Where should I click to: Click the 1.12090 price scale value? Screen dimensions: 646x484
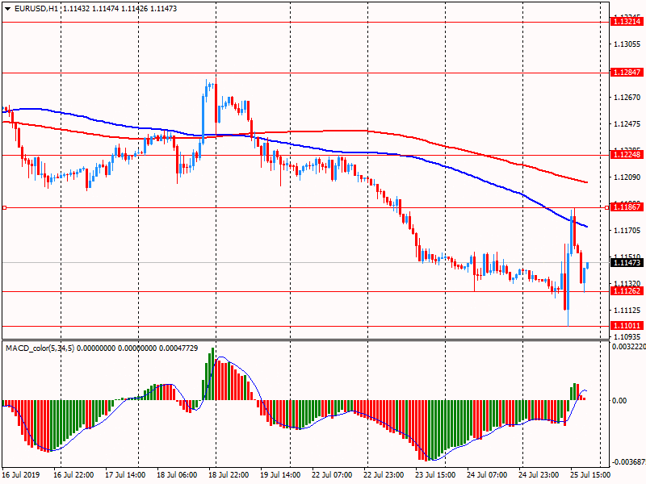pos(627,177)
